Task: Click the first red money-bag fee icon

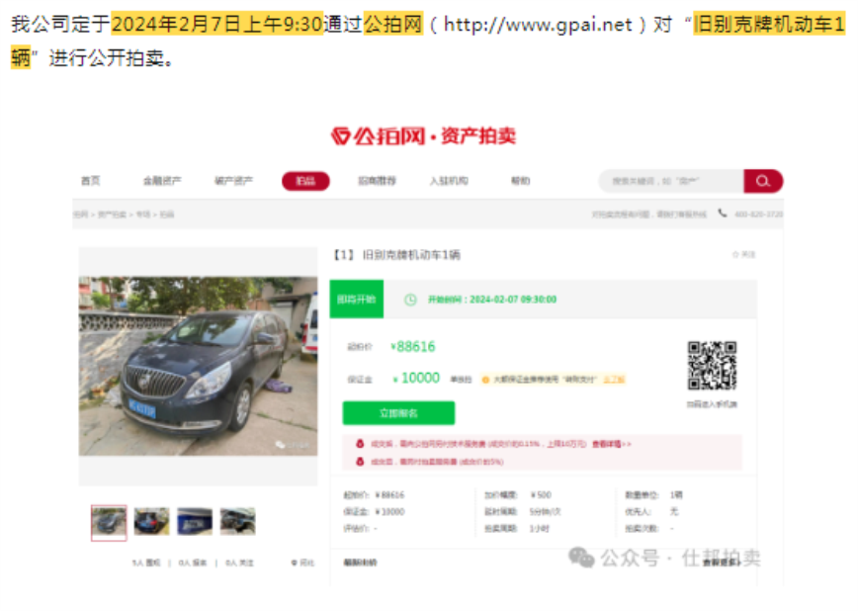Action: [x=360, y=444]
